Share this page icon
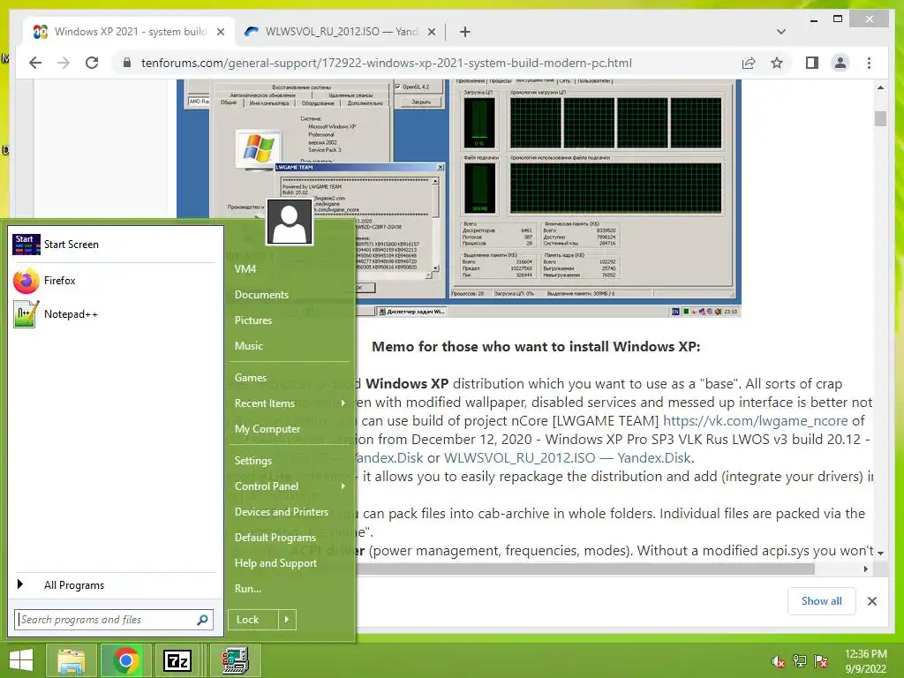 749,63
